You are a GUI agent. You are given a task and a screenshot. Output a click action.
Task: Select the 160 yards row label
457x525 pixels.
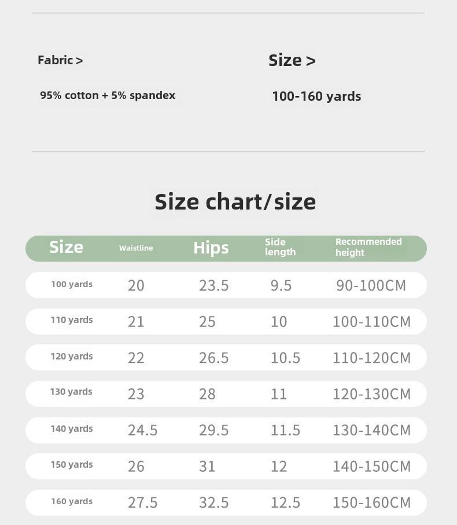(x=72, y=502)
